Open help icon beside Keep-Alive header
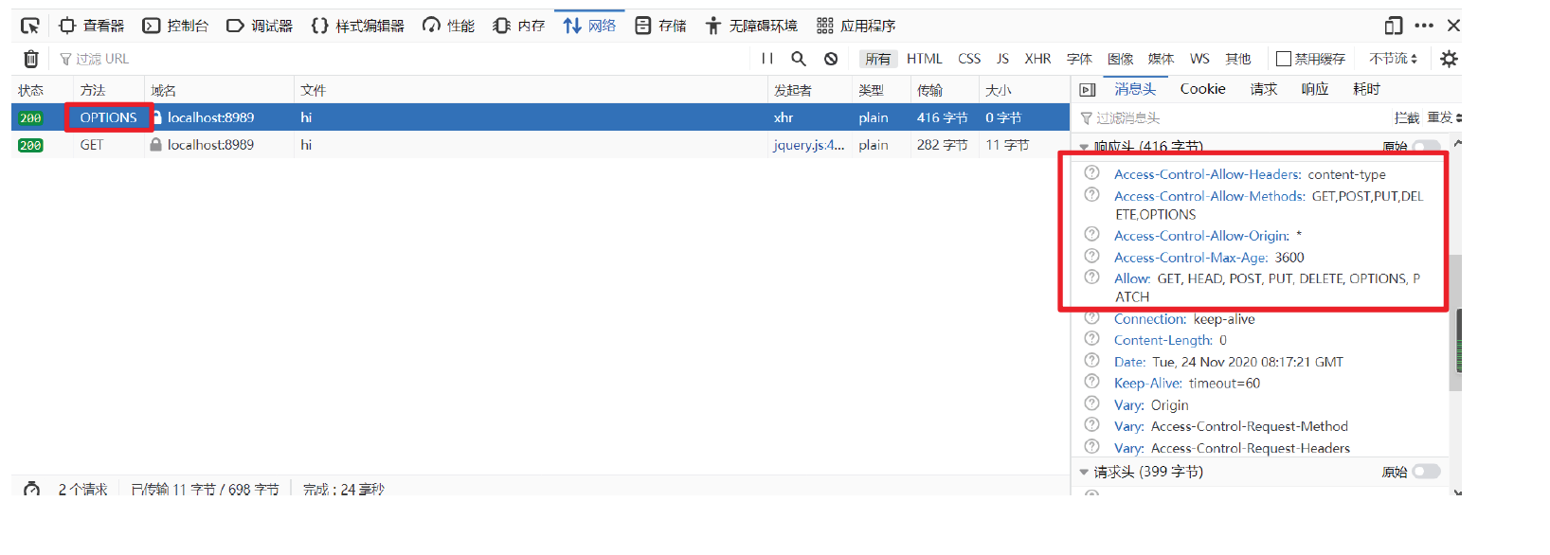This screenshot has height=555, width=1550. point(1092,383)
